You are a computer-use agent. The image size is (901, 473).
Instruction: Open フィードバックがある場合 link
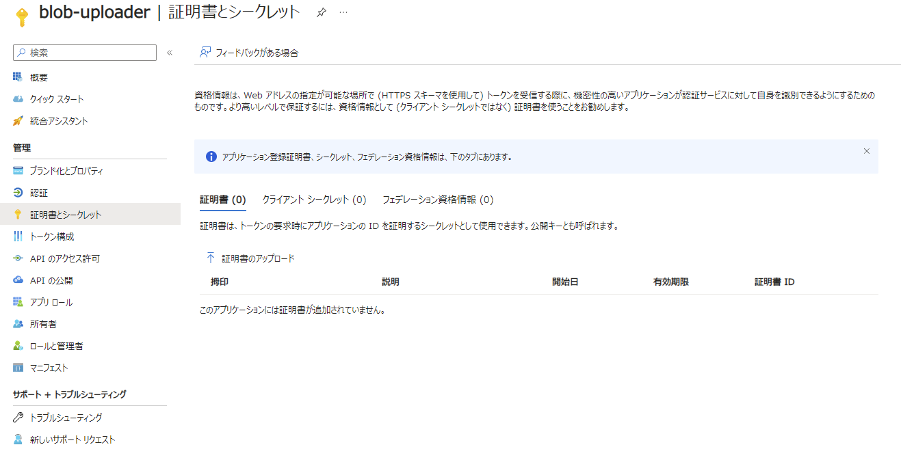click(x=257, y=53)
